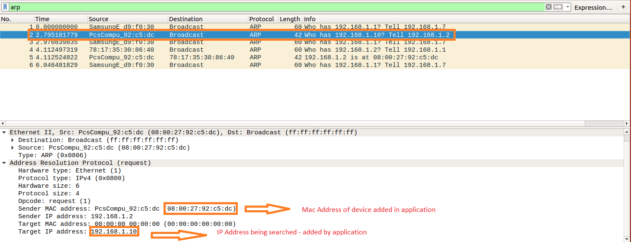Select packet 4 from 78:17:35:30:86:40 to Broadcast

[x=315, y=50]
